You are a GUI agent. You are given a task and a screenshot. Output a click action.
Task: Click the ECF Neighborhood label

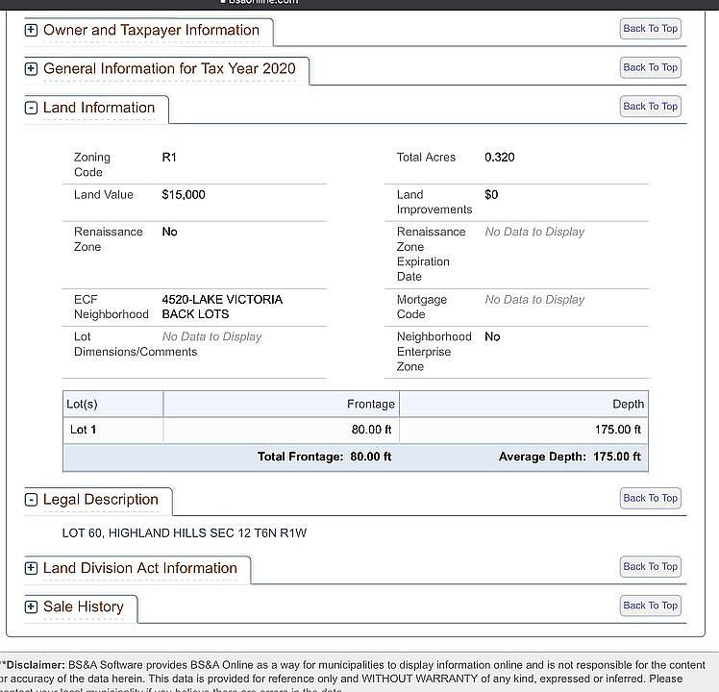(x=112, y=307)
